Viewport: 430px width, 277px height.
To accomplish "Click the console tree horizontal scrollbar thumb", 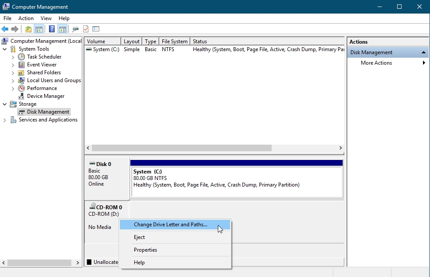I will coord(39,263).
